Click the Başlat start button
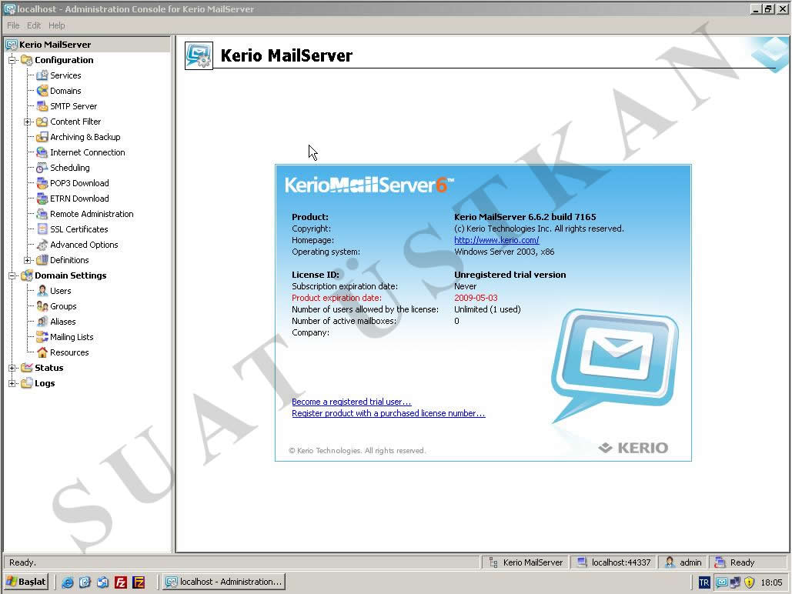 click(26, 582)
